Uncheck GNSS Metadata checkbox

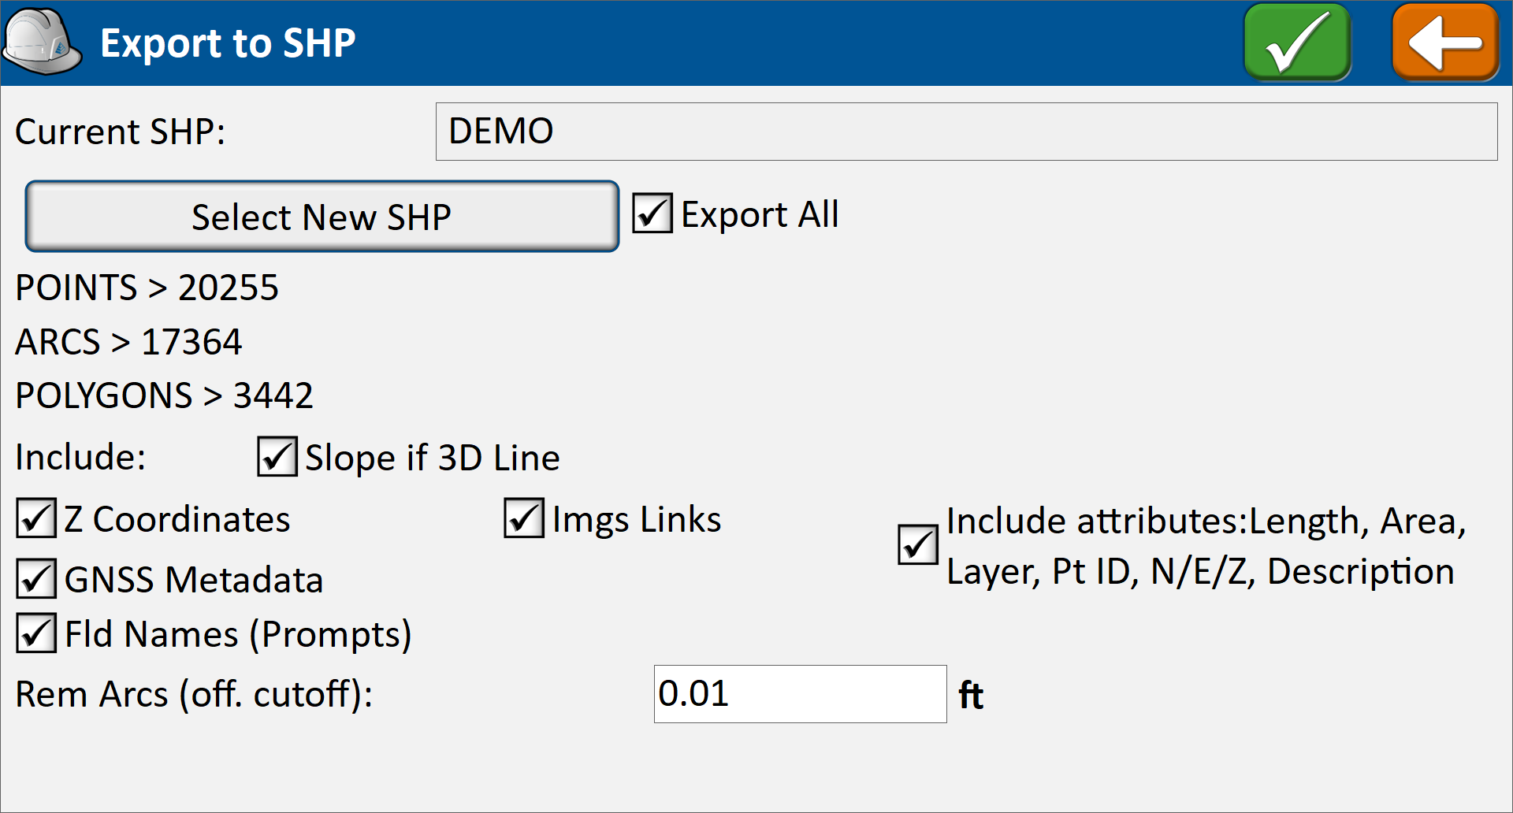36,579
